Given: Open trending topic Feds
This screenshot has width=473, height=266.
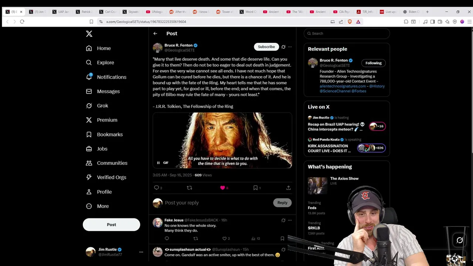Looking at the screenshot, I should coord(312,208).
